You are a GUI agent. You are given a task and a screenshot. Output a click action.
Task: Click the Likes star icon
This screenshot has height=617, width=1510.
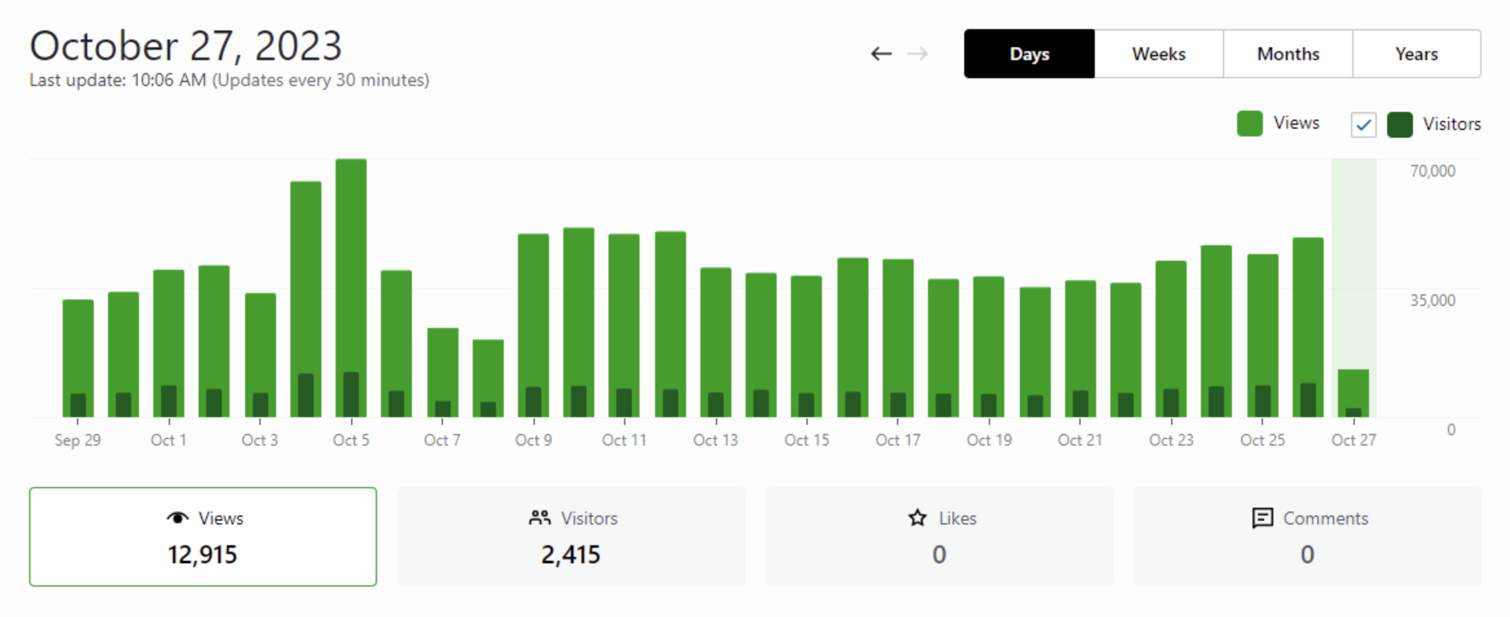tap(917, 517)
